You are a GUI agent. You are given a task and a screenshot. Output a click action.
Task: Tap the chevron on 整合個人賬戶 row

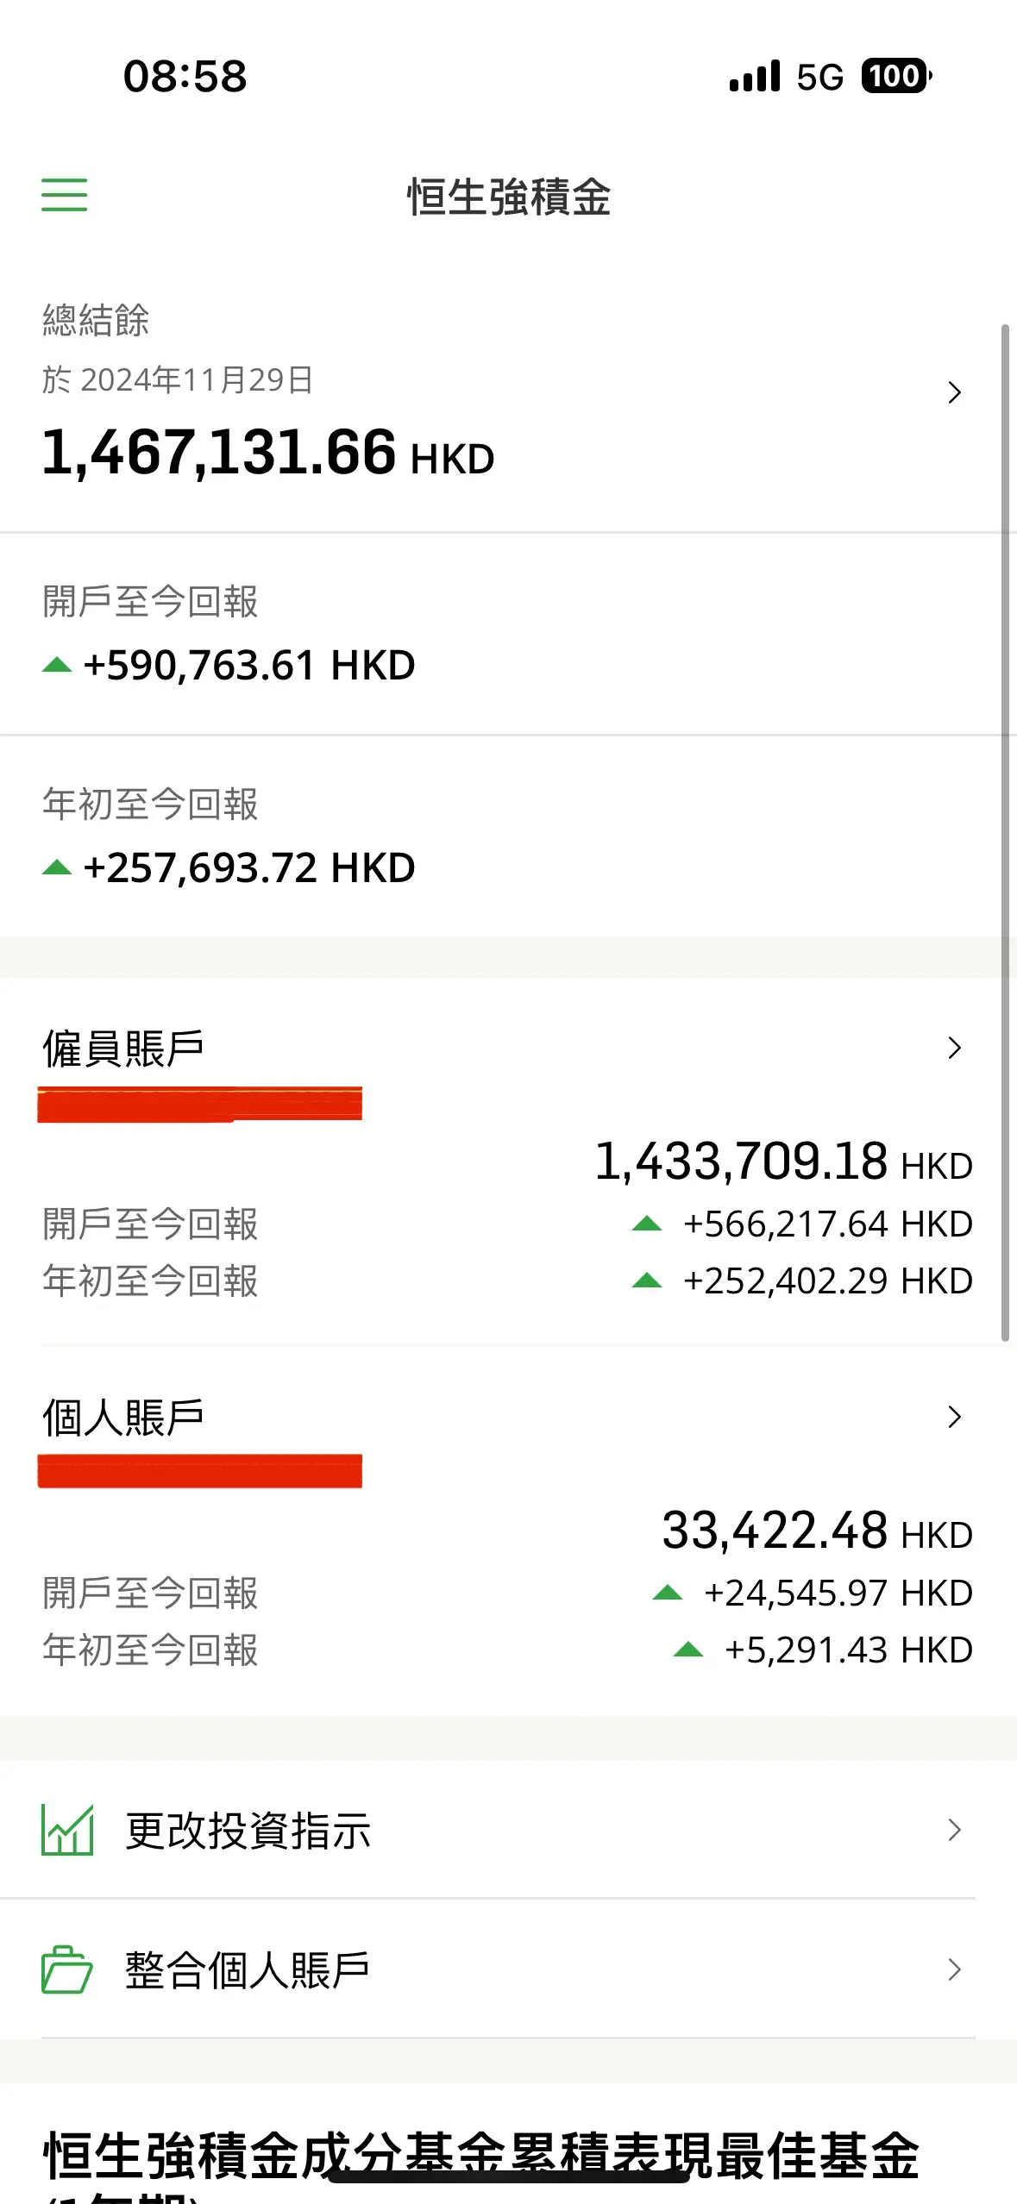(954, 1969)
